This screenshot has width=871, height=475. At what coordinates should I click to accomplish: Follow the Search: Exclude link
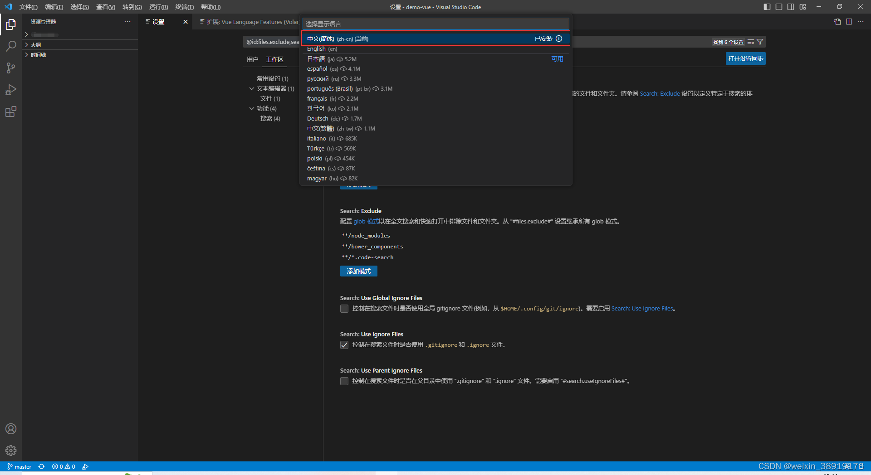(660, 93)
